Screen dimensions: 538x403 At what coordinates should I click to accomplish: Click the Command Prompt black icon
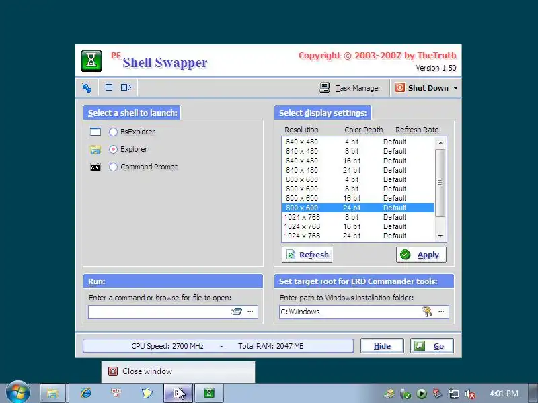coord(95,167)
